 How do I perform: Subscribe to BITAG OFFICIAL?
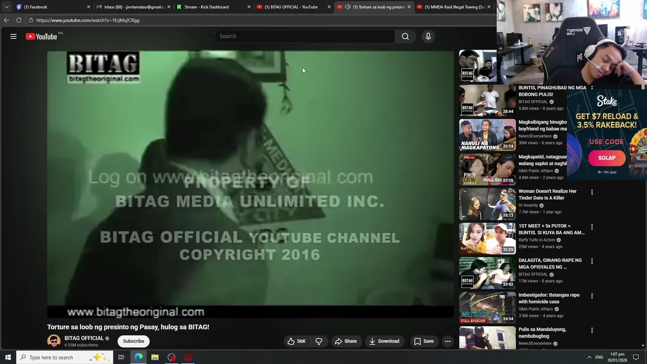[133, 341]
